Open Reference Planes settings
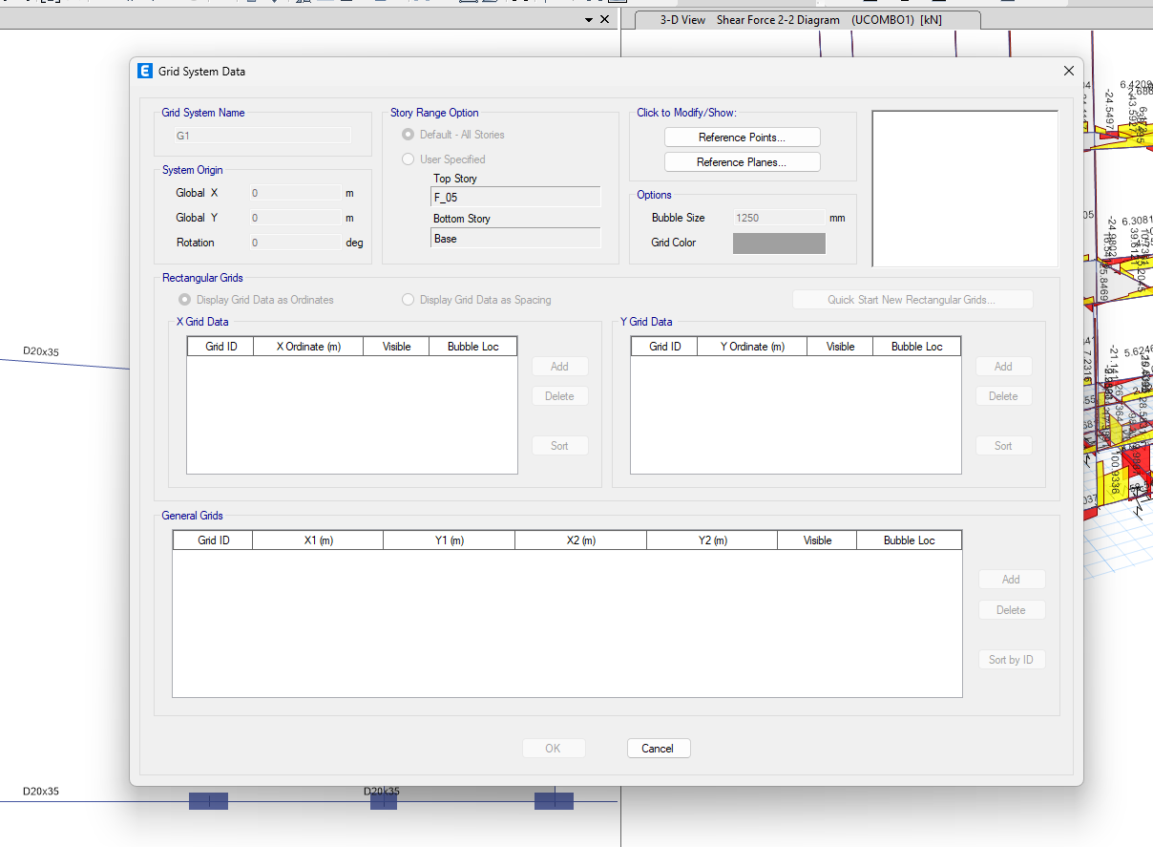The height and width of the screenshot is (847, 1153). point(742,162)
